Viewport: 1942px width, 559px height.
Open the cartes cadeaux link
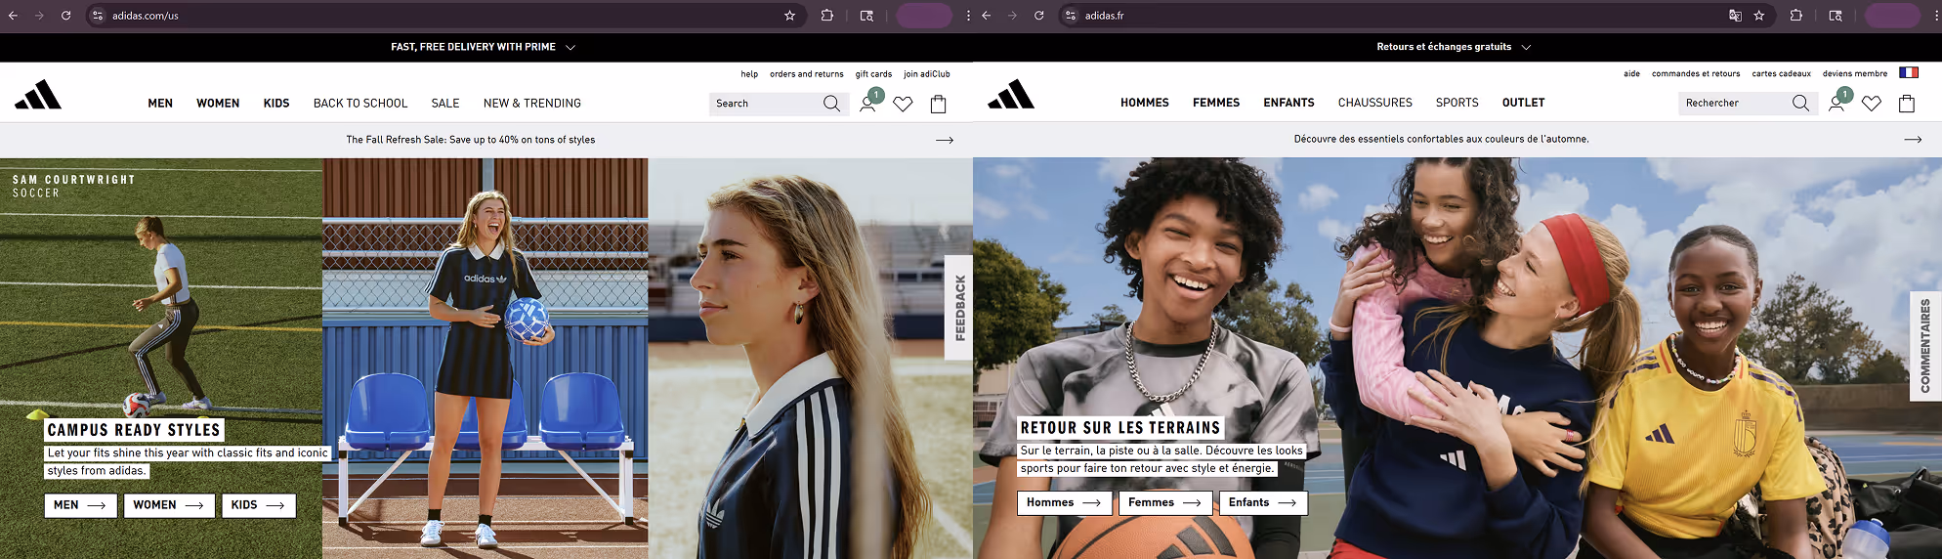tap(1782, 73)
